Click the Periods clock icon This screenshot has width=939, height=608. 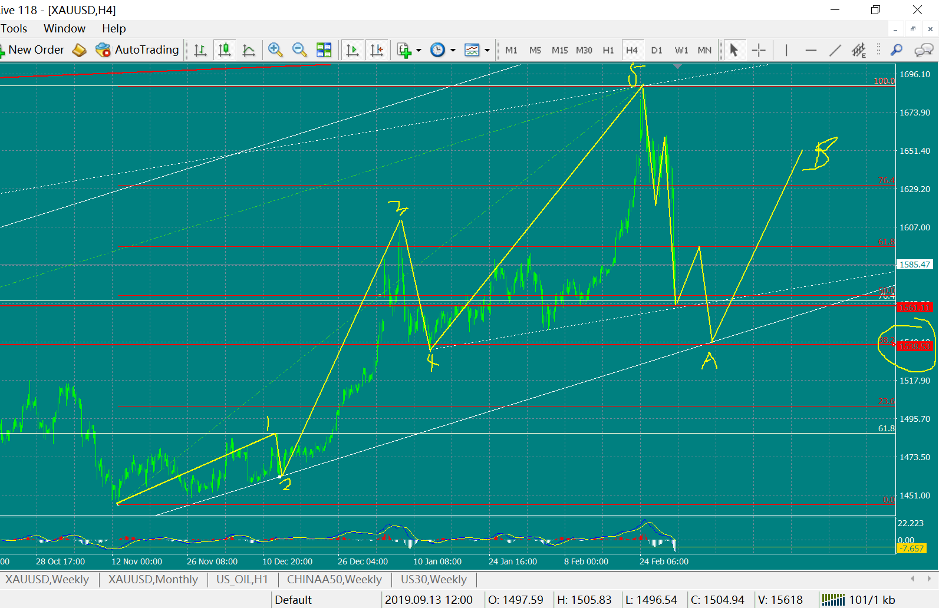coord(437,50)
